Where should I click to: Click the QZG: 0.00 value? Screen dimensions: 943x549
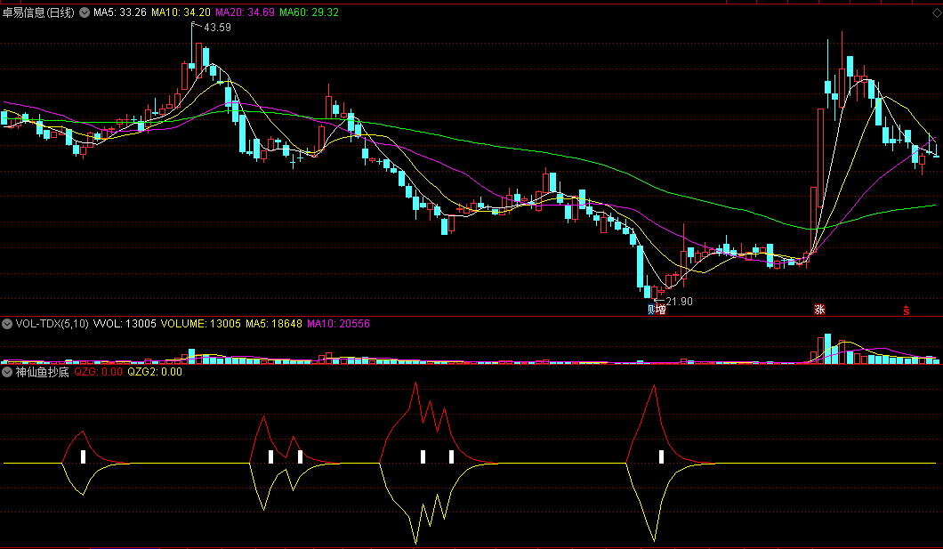click(98, 372)
